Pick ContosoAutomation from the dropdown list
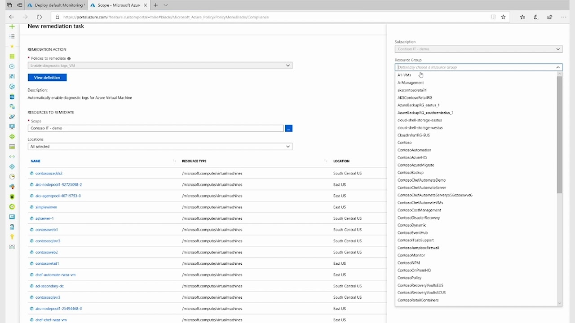Viewport: 575px width, 323px height. pos(414,150)
